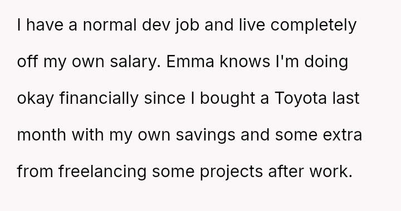Click the word "knows" after Emma
This screenshot has width=401, height=211.
[x=244, y=62]
